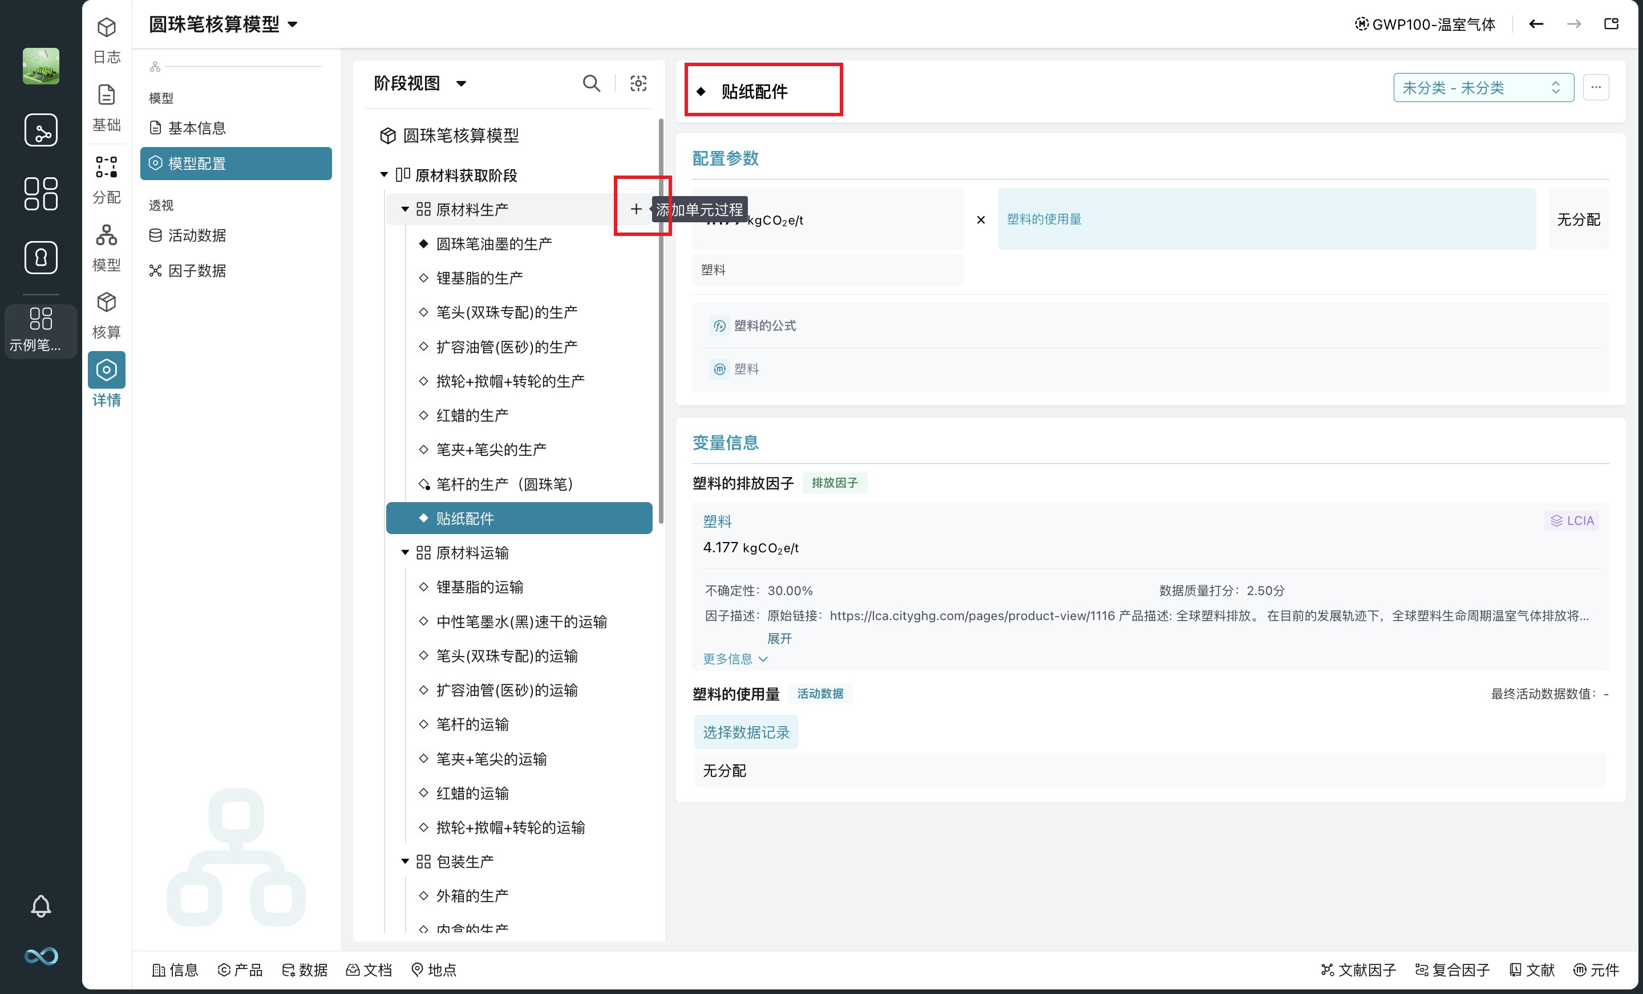Select 因子数据 in the left menu
This screenshot has height=994, width=1643.
coord(196,271)
